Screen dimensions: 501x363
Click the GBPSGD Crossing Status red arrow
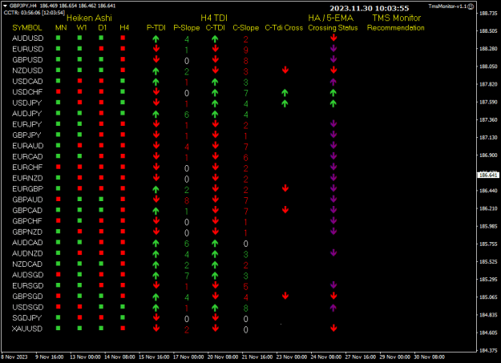coord(333,296)
